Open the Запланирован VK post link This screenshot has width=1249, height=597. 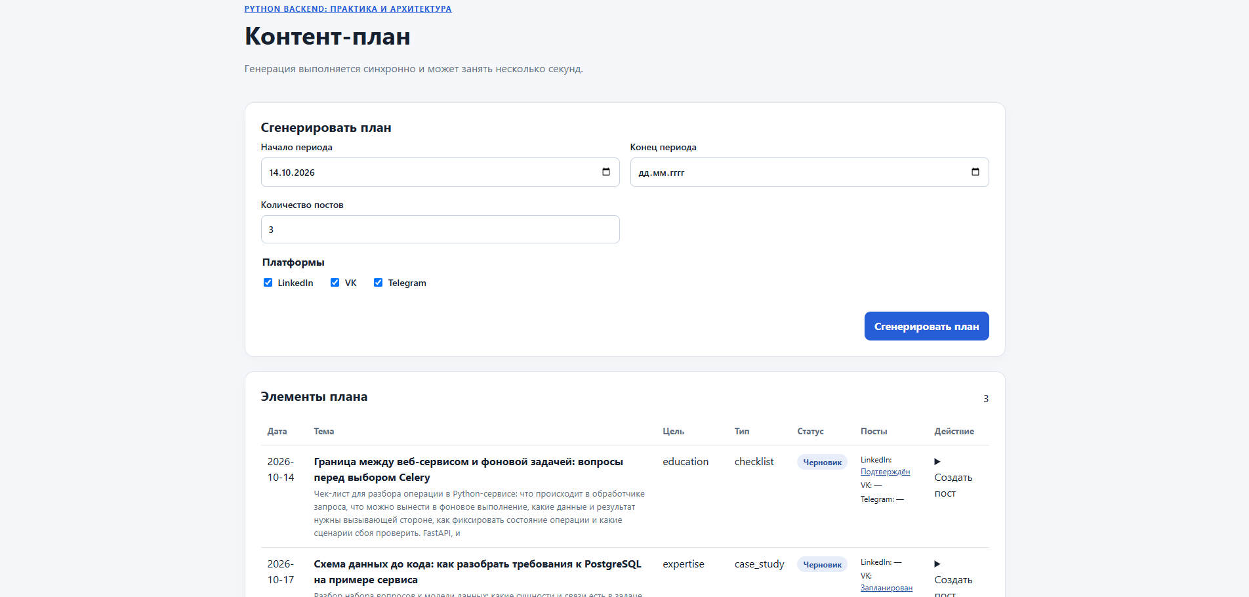pos(886,588)
